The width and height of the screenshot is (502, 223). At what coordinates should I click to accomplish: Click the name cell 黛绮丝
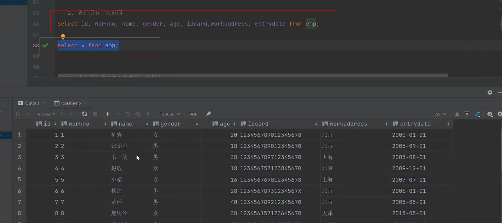pyautogui.click(x=119, y=213)
